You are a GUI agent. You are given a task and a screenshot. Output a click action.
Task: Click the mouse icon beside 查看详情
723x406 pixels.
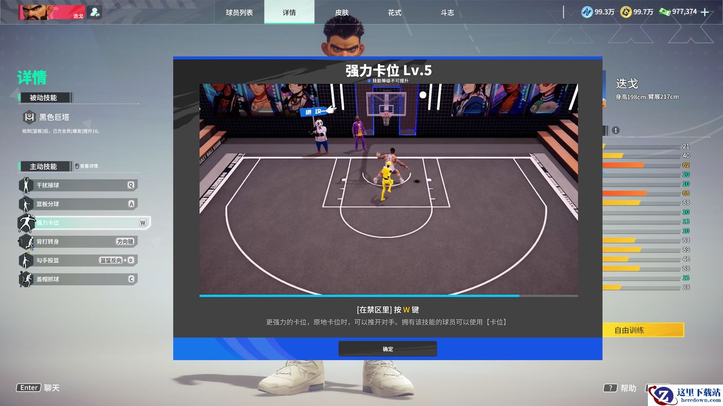point(77,166)
